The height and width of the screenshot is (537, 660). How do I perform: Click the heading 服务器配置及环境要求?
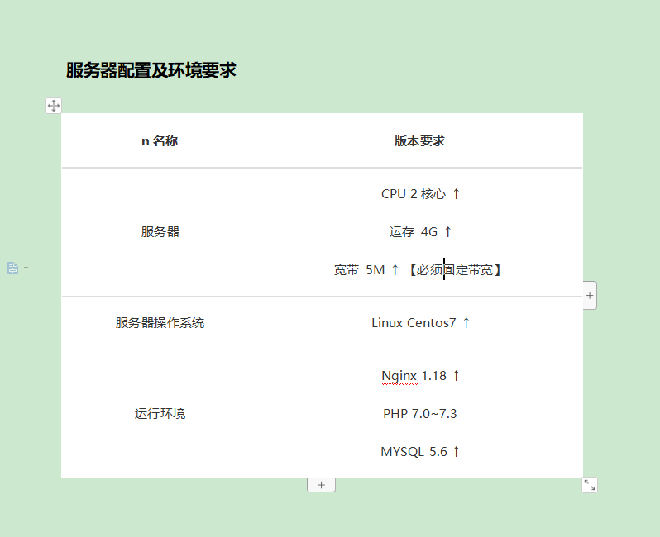151,70
